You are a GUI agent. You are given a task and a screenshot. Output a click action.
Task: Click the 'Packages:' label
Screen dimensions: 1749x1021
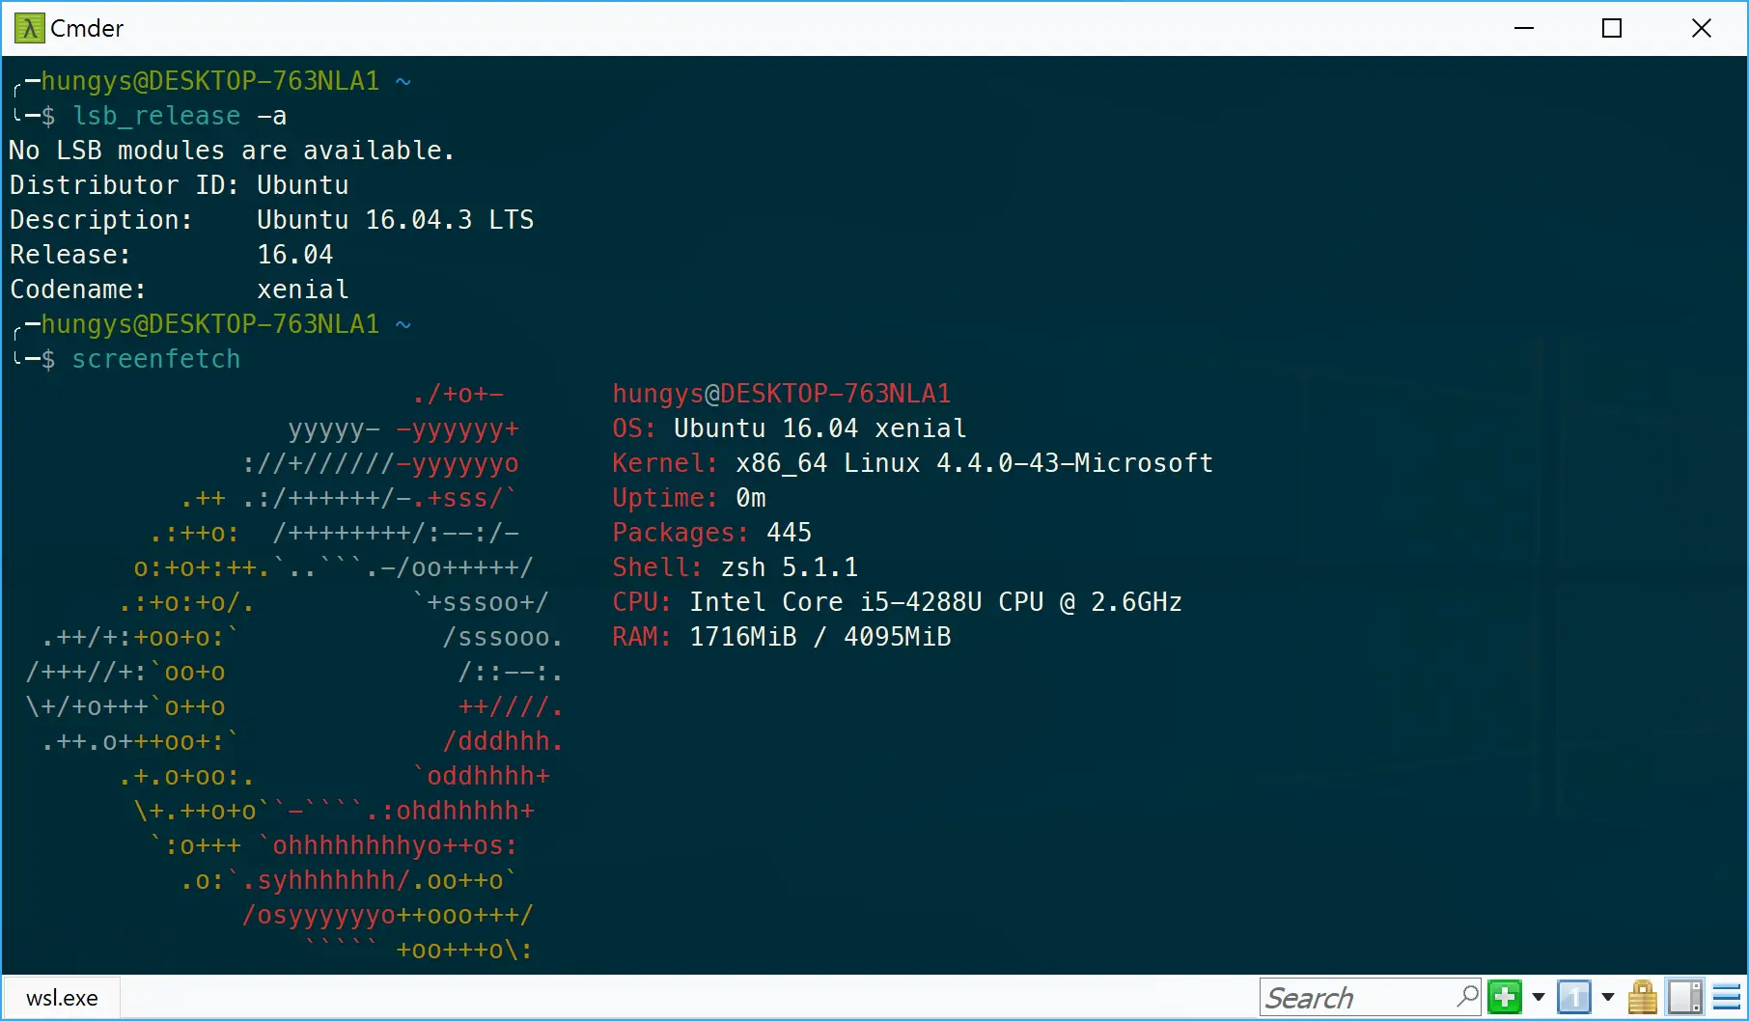(681, 533)
